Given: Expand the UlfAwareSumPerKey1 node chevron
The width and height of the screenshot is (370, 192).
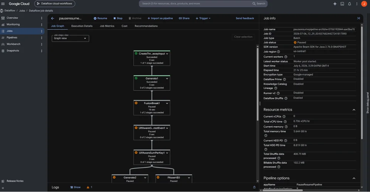Looking at the screenshot, I should (x=167, y=153).
